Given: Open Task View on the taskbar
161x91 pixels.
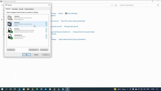Looking at the screenshot, I should tap(15, 89).
